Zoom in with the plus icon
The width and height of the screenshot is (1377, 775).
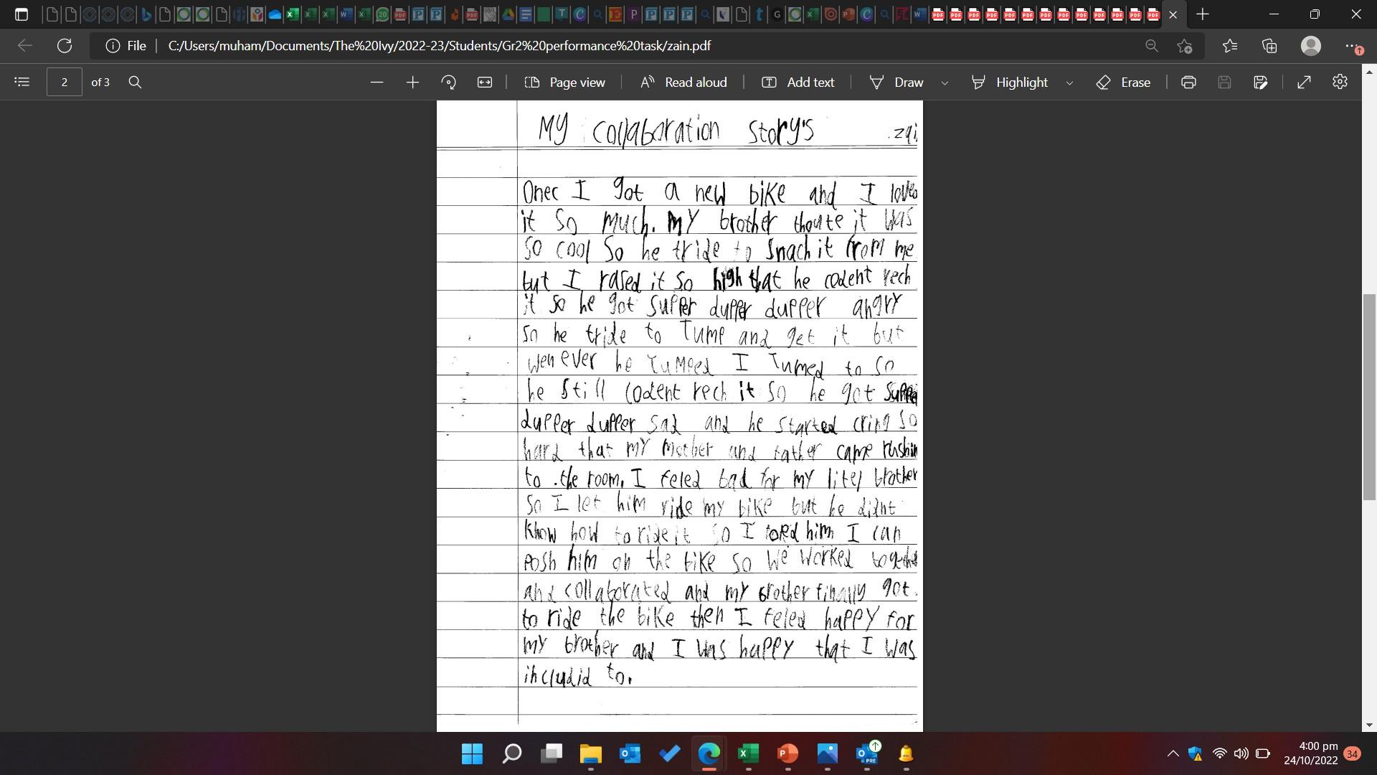coord(412,82)
